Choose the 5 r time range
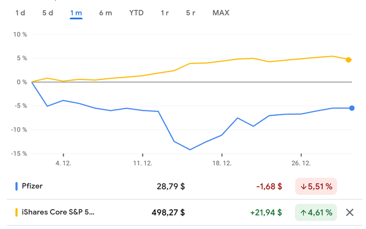 tap(191, 13)
